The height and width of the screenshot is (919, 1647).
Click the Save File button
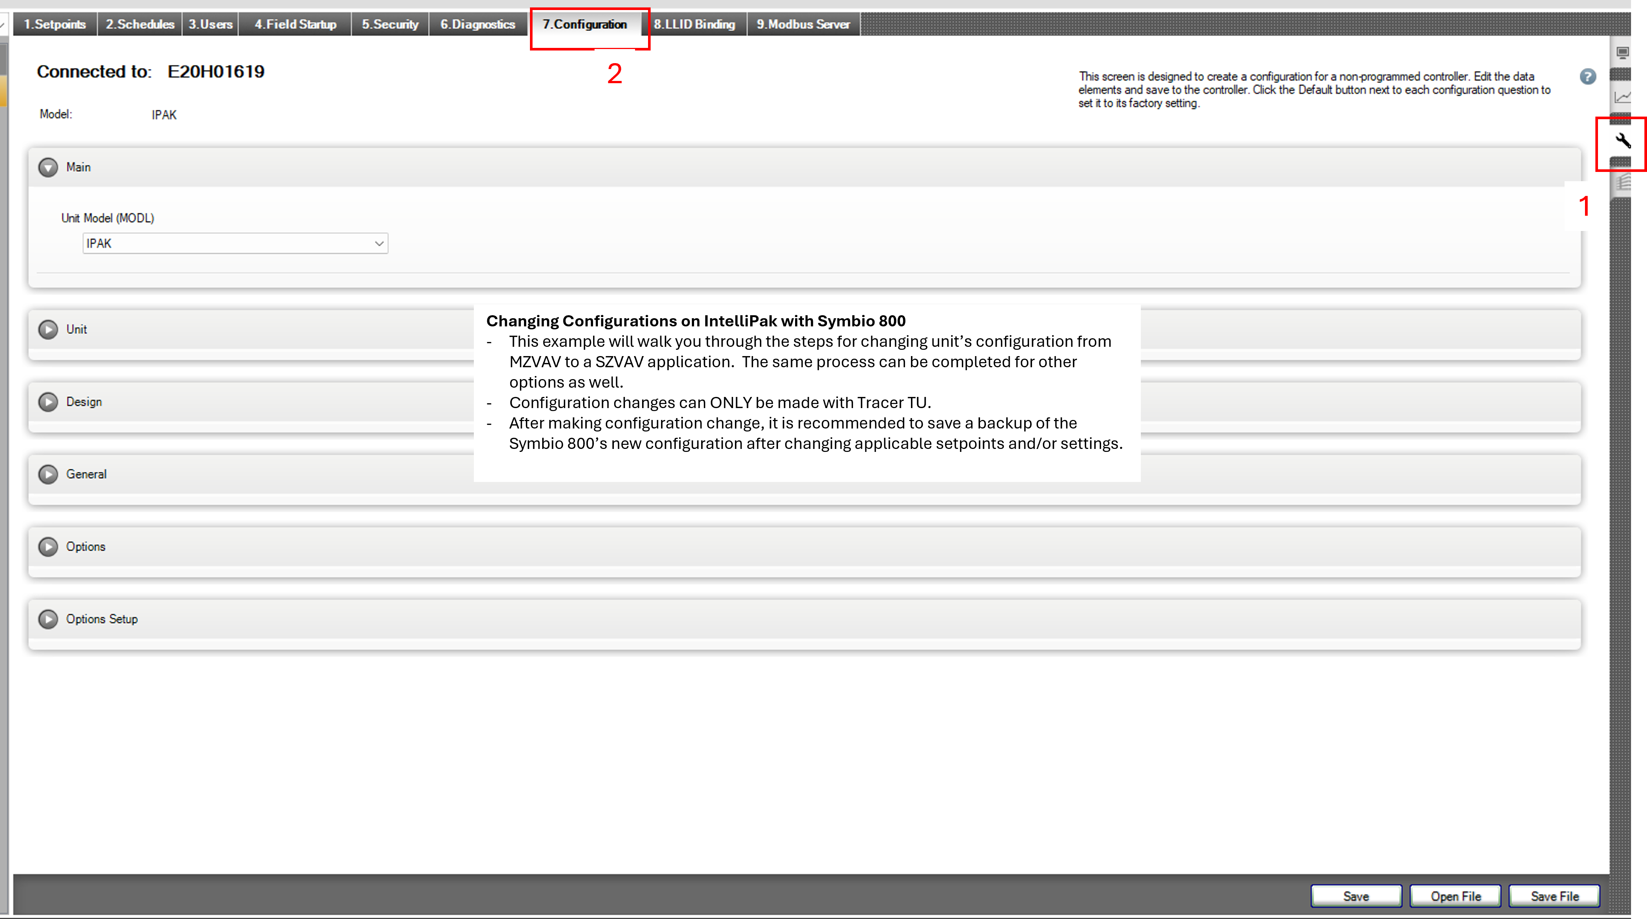[x=1554, y=896]
